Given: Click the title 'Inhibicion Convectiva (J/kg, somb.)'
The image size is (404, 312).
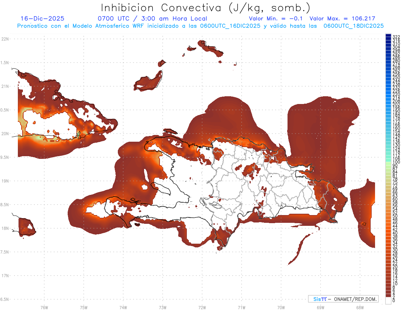Looking at the screenshot, I should point(206,8).
